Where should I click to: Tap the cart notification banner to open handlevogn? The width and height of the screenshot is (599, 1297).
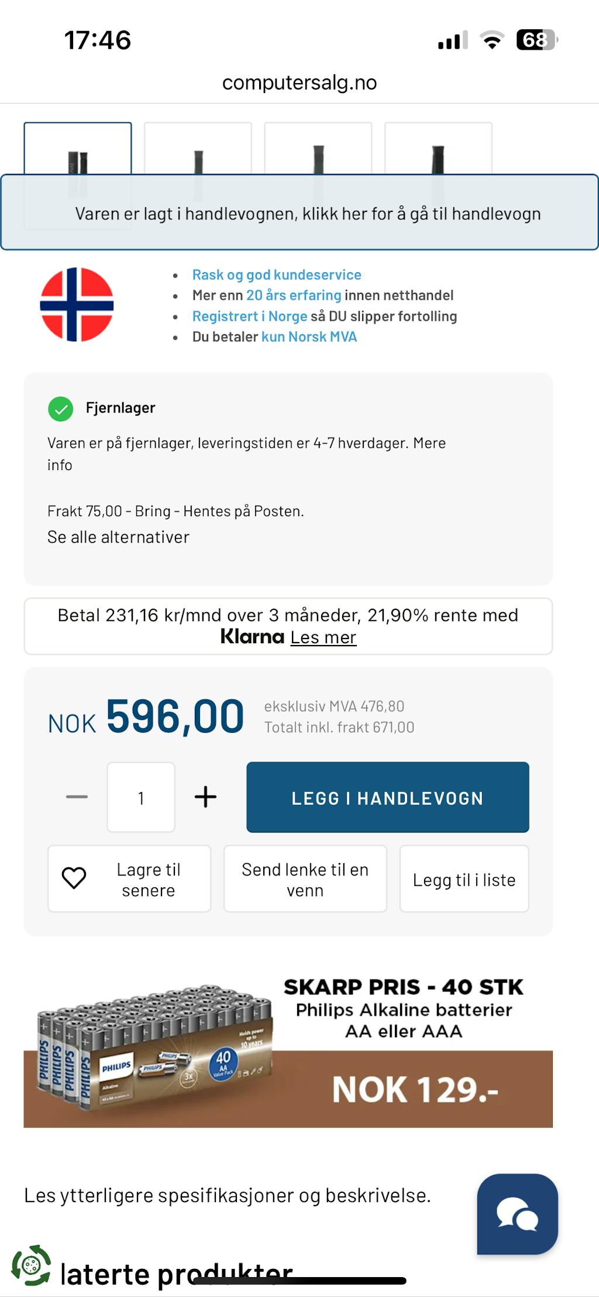click(x=308, y=214)
